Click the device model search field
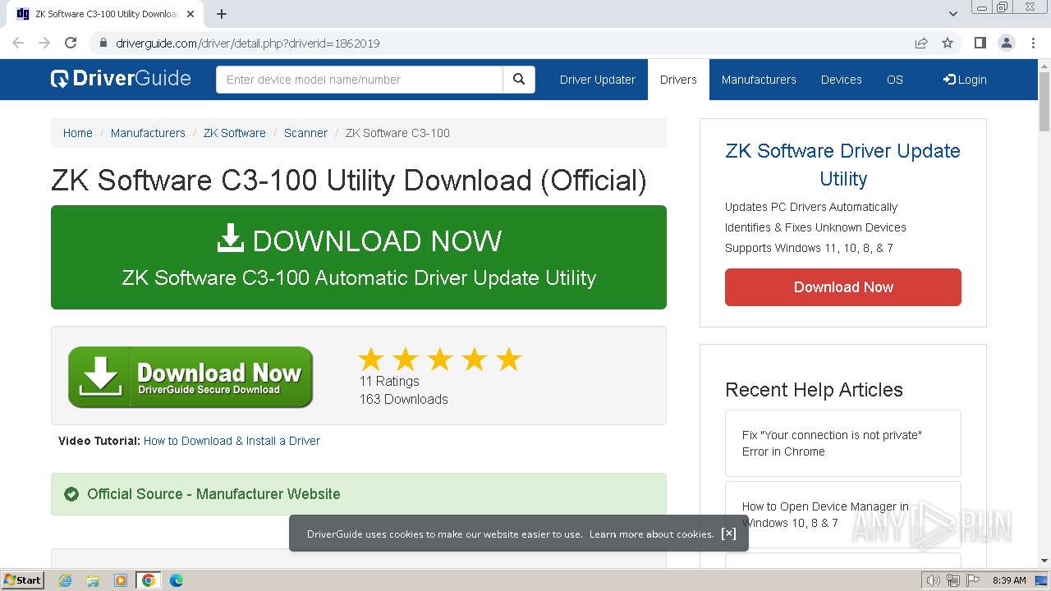This screenshot has height=591, width=1051. 360,80
